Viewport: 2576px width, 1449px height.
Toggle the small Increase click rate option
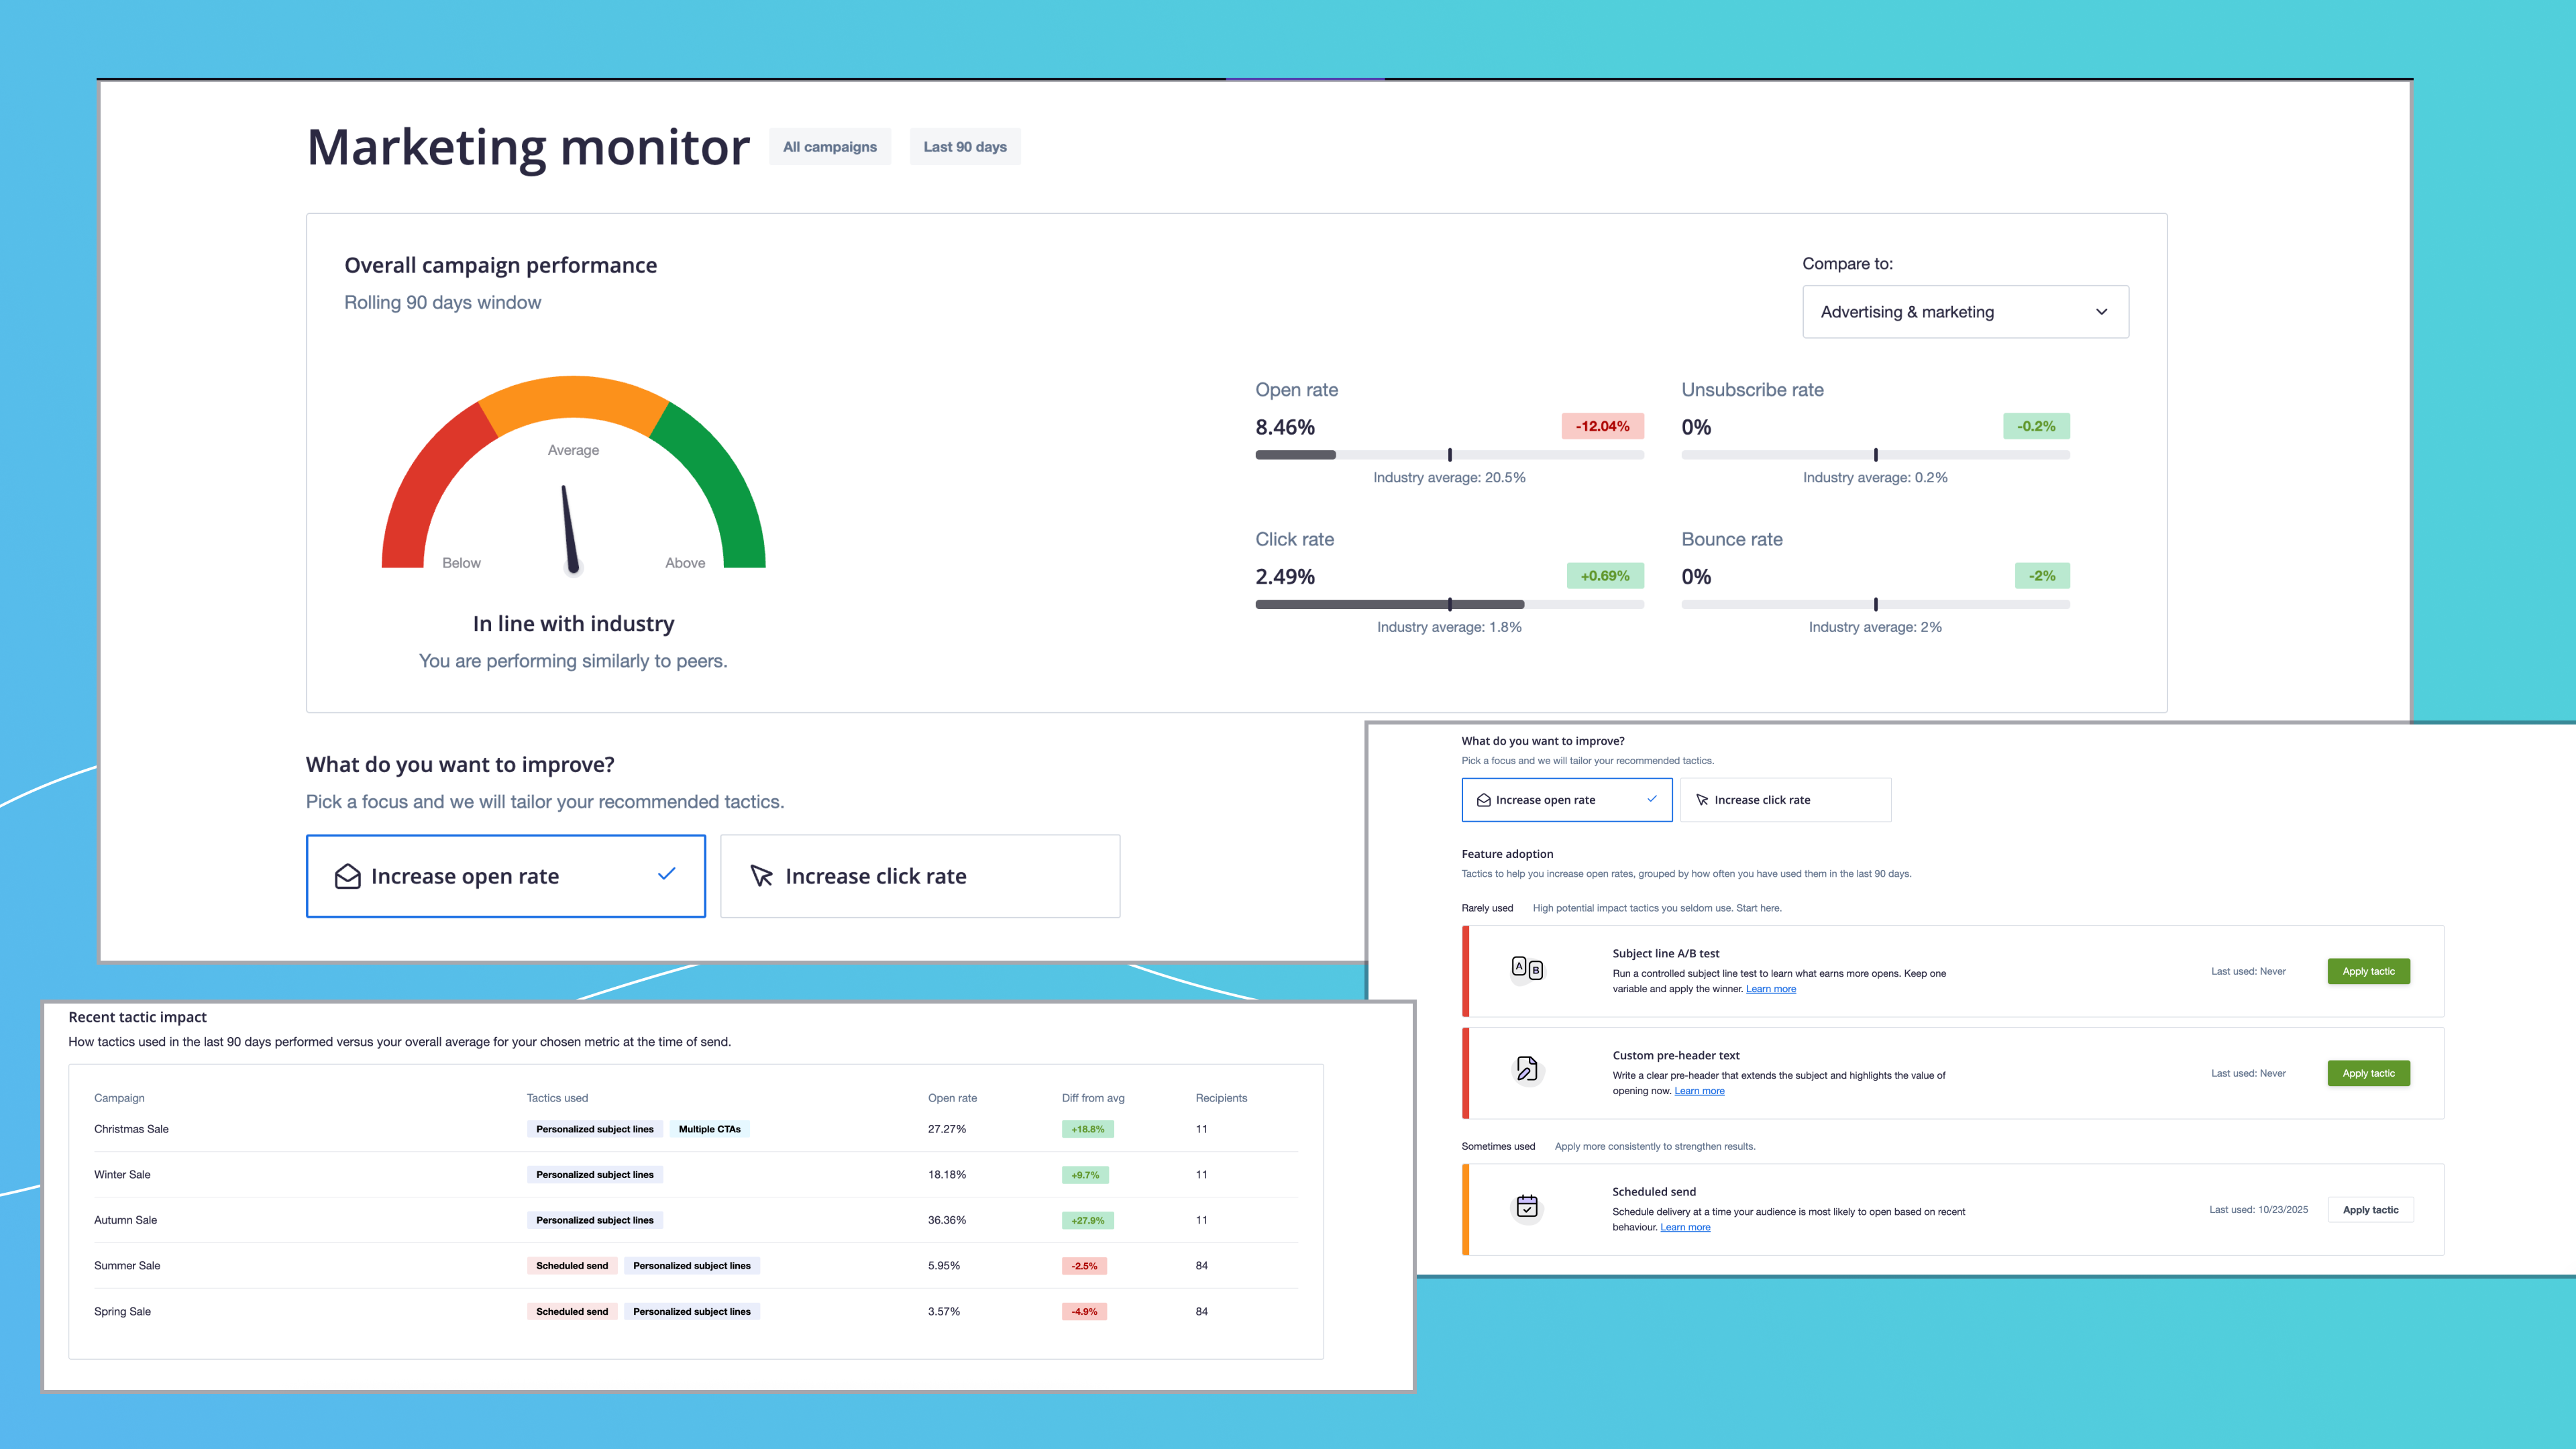(1785, 800)
